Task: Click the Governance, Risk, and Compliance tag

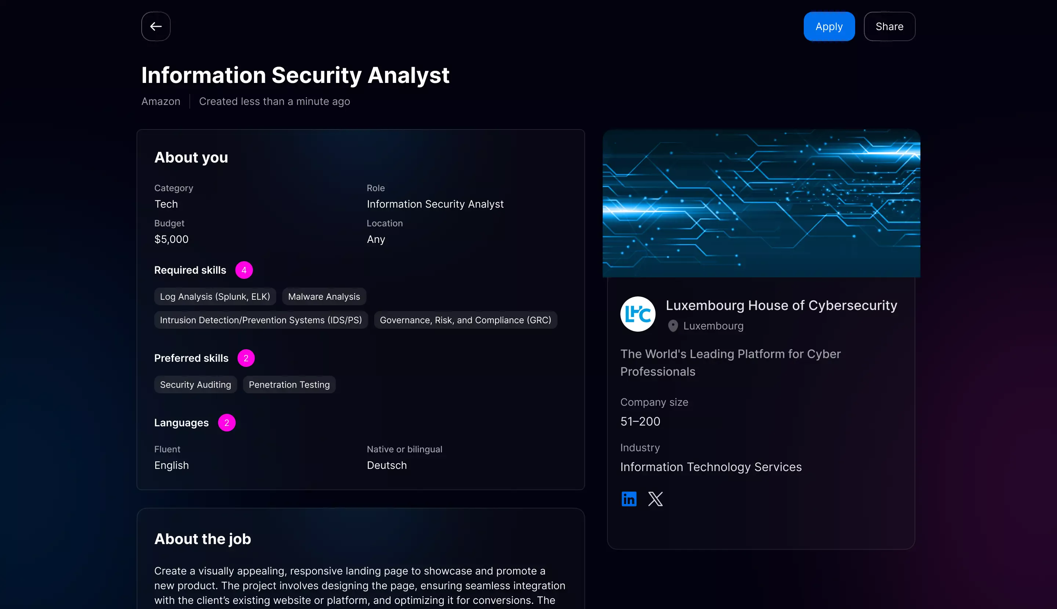Action: coord(465,320)
